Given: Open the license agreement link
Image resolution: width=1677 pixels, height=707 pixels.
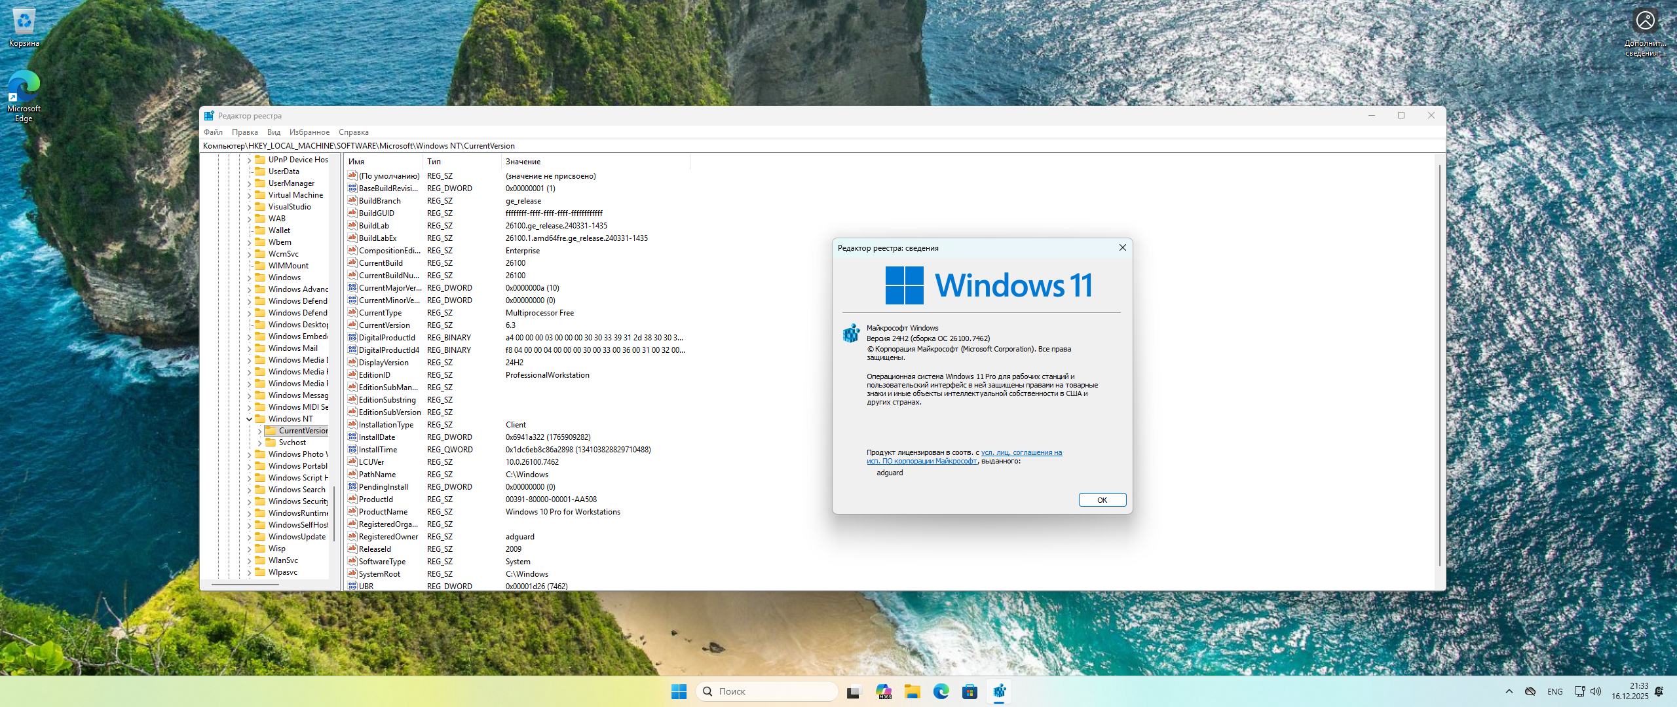Looking at the screenshot, I should pos(1021,452).
